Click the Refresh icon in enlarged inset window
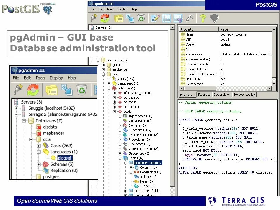Viewport: 280px width, 210px height. [33, 90]
